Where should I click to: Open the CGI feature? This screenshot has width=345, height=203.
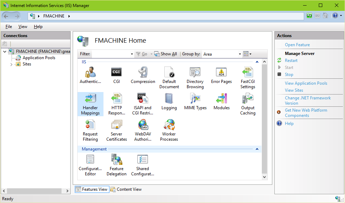tap(116, 75)
